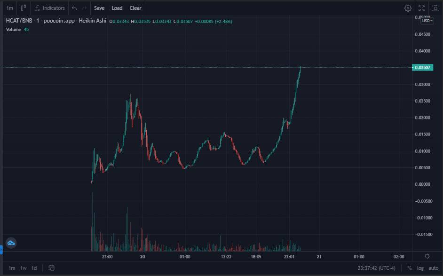This screenshot has height=276, width=443.
Task: Click the volume value 45
Action: point(26,29)
